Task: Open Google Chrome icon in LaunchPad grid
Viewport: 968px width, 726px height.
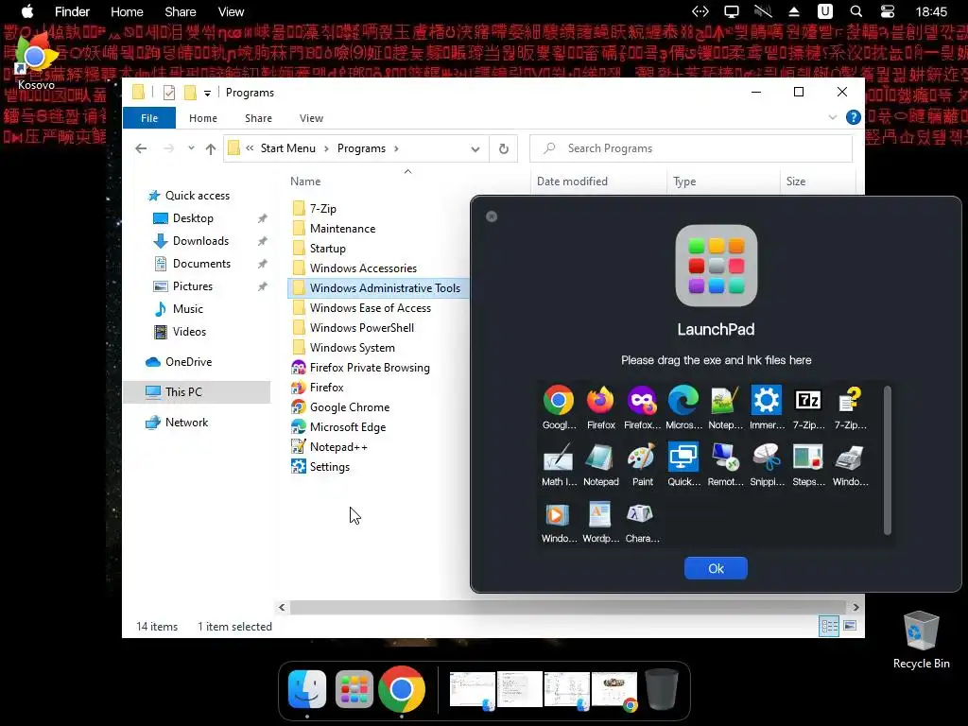Action: click(559, 401)
